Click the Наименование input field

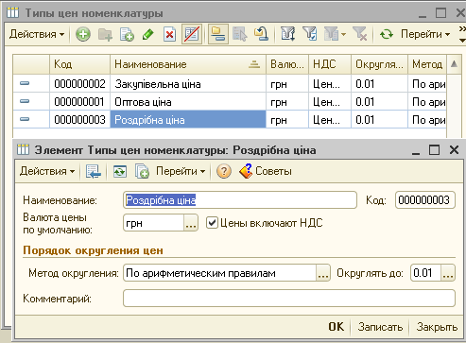click(x=240, y=200)
